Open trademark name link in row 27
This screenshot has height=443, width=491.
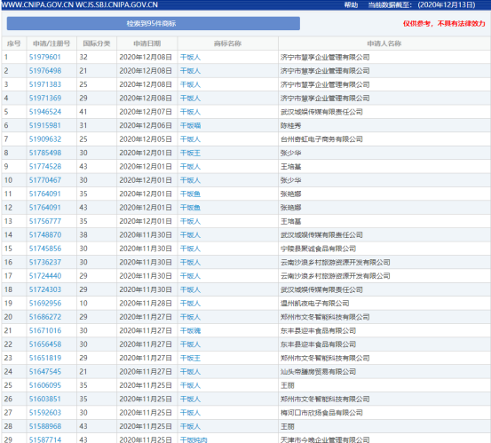coord(190,413)
